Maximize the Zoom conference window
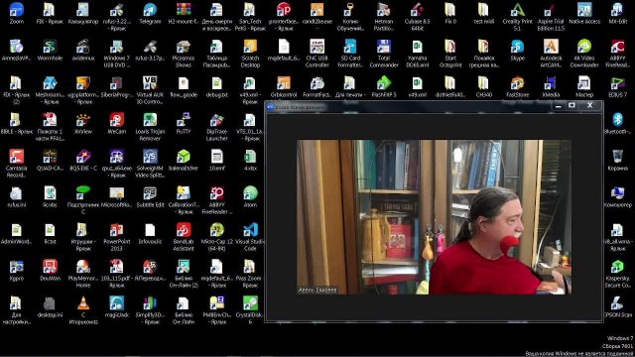635x357 pixels. 571,106
